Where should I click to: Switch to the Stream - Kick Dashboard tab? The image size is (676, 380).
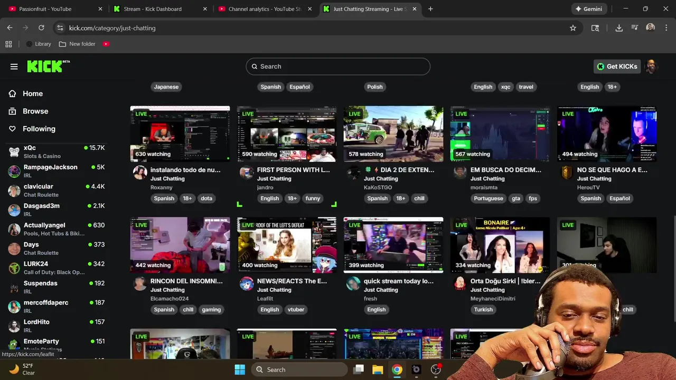click(160, 9)
